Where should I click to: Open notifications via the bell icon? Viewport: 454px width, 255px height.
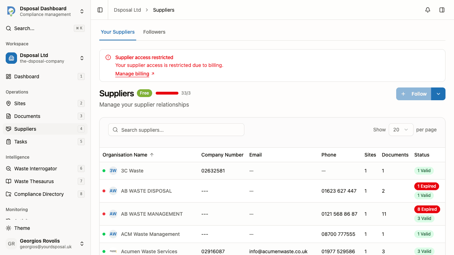[428, 10]
